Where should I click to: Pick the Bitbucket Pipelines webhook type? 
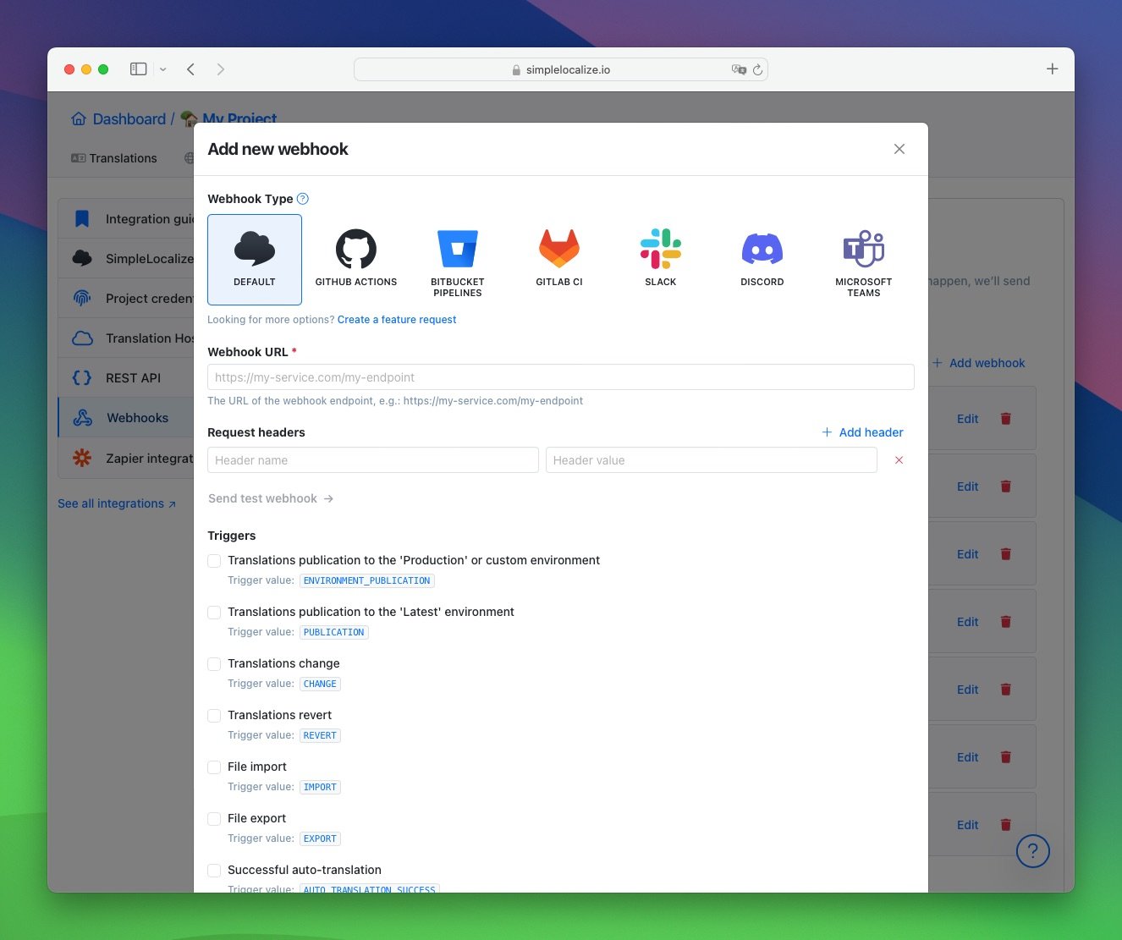pyautogui.click(x=458, y=260)
